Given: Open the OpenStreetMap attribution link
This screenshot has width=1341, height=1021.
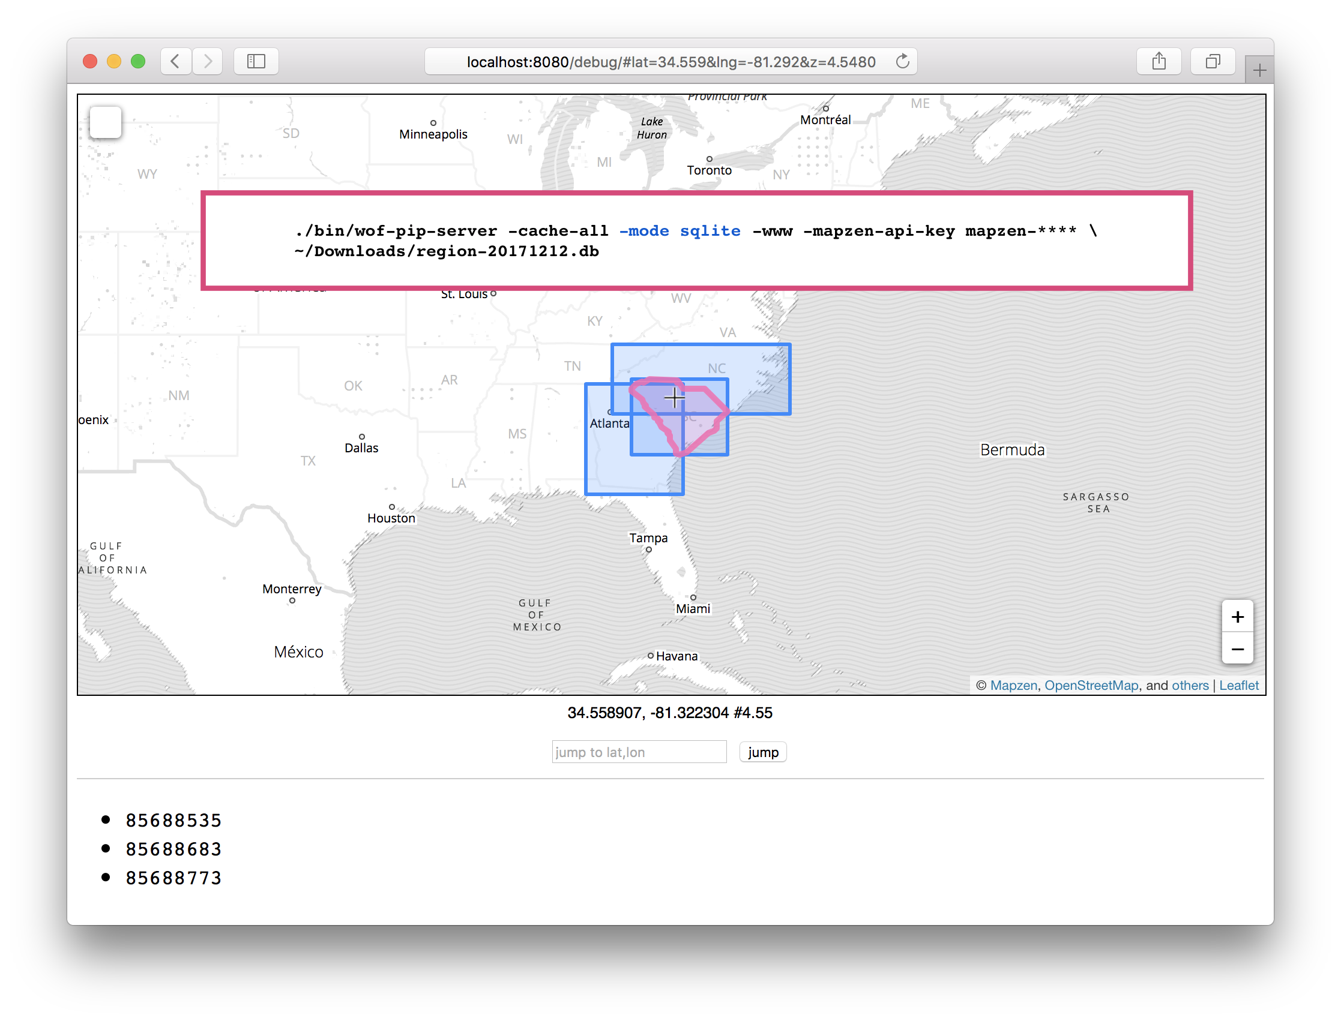Looking at the screenshot, I should [1091, 685].
